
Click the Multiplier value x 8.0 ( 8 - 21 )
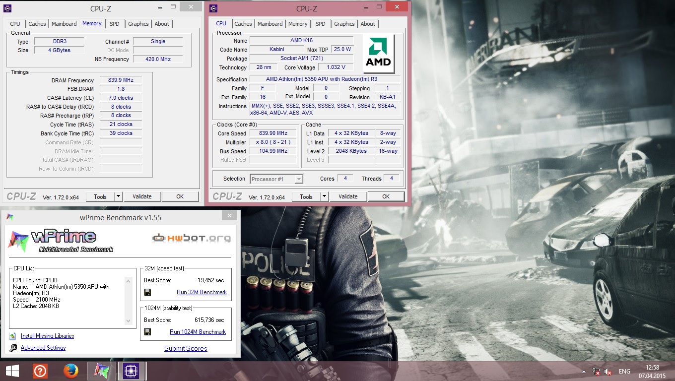[x=273, y=142]
